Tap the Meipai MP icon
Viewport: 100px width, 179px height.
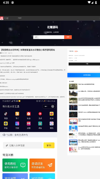[x=29, y=124]
